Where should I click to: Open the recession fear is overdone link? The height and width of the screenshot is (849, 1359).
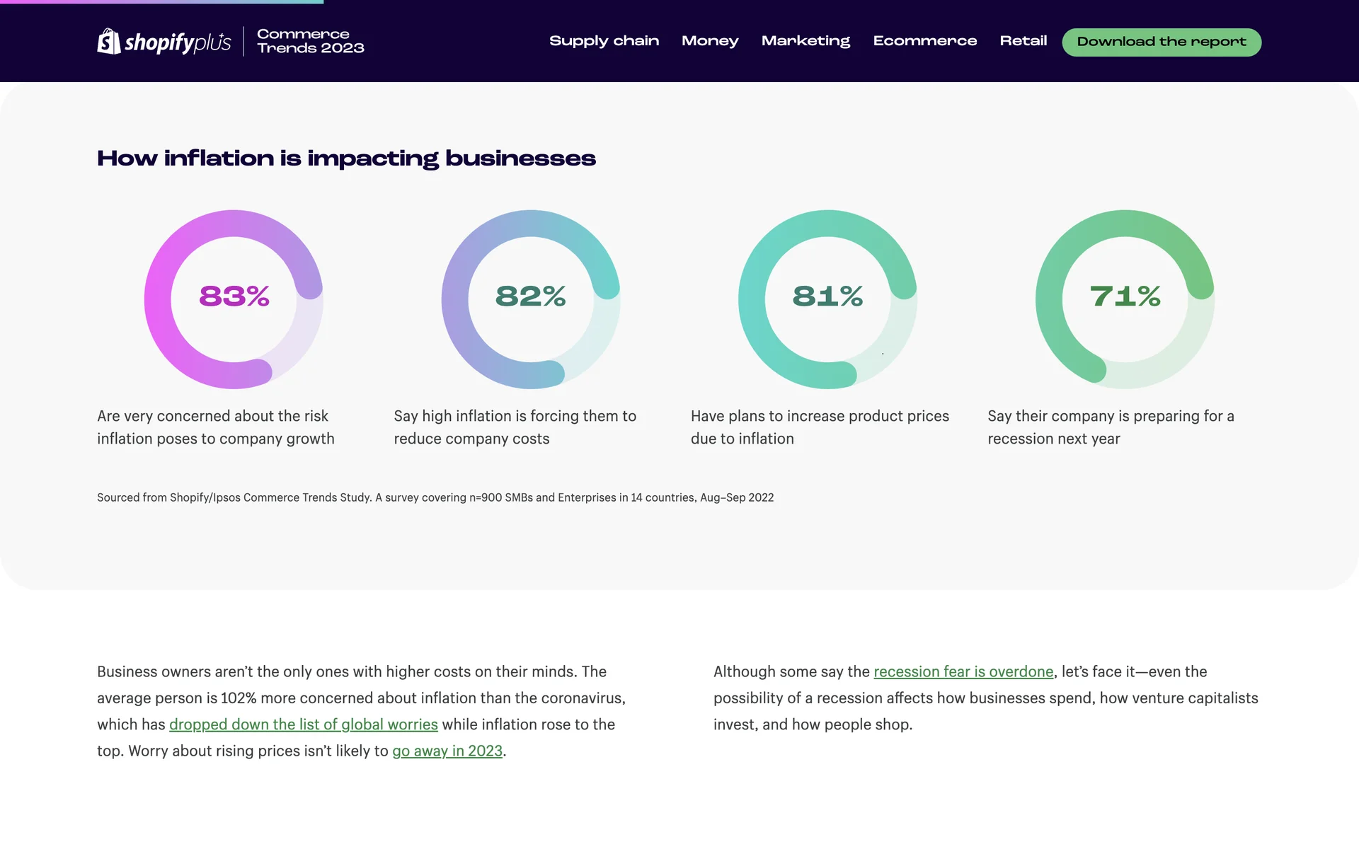[963, 671]
